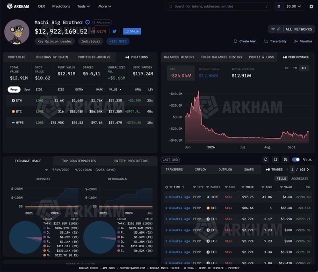Click the Share button
Image resolution: width=318 pixels, height=272 pixels.
point(132,31)
